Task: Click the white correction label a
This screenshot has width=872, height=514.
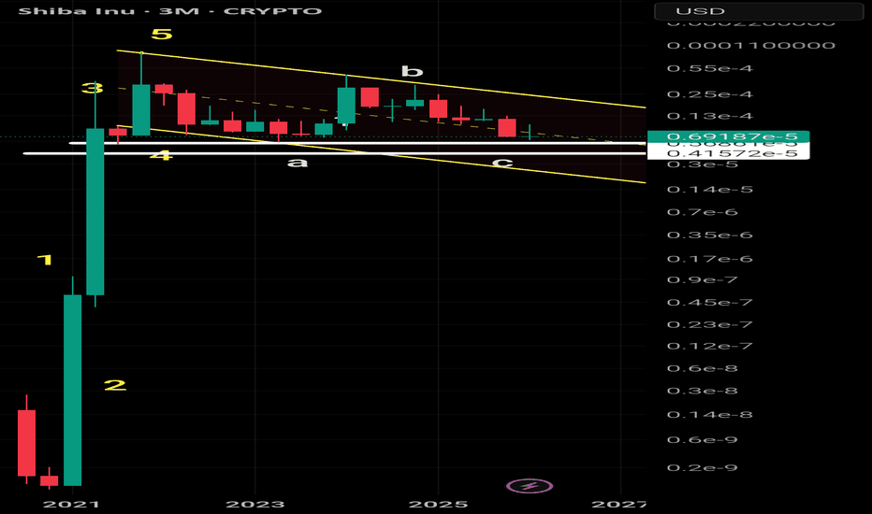Action: coord(297,163)
